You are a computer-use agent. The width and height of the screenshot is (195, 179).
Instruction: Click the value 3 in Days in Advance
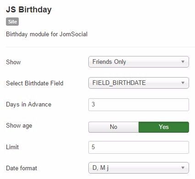93,104
